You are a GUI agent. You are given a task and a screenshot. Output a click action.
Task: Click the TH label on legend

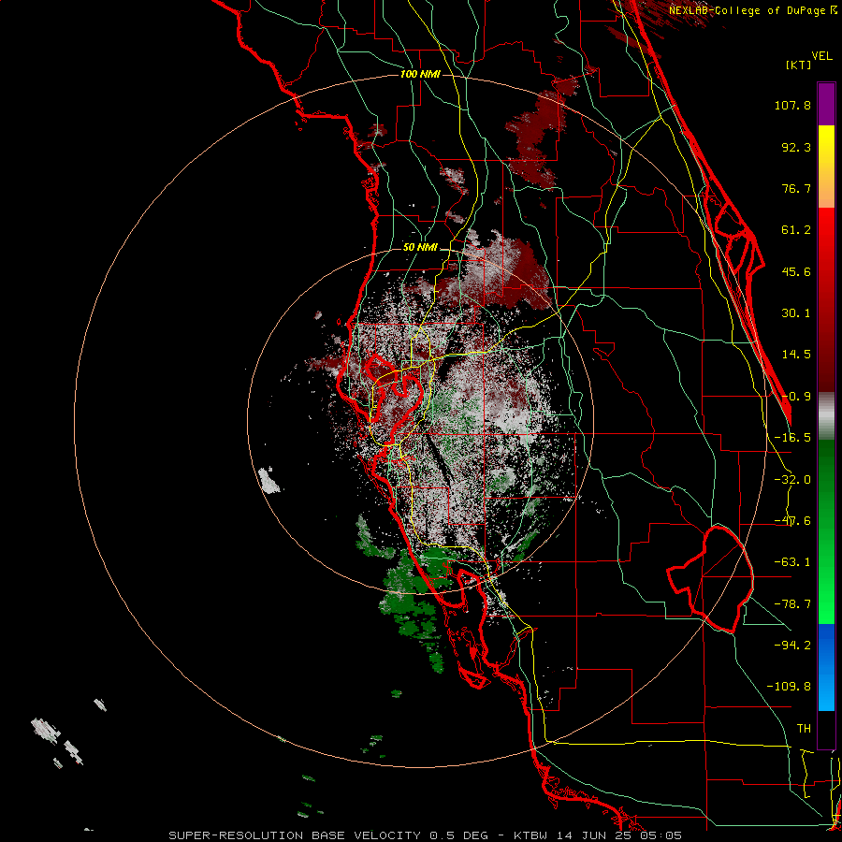(x=804, y=729)
